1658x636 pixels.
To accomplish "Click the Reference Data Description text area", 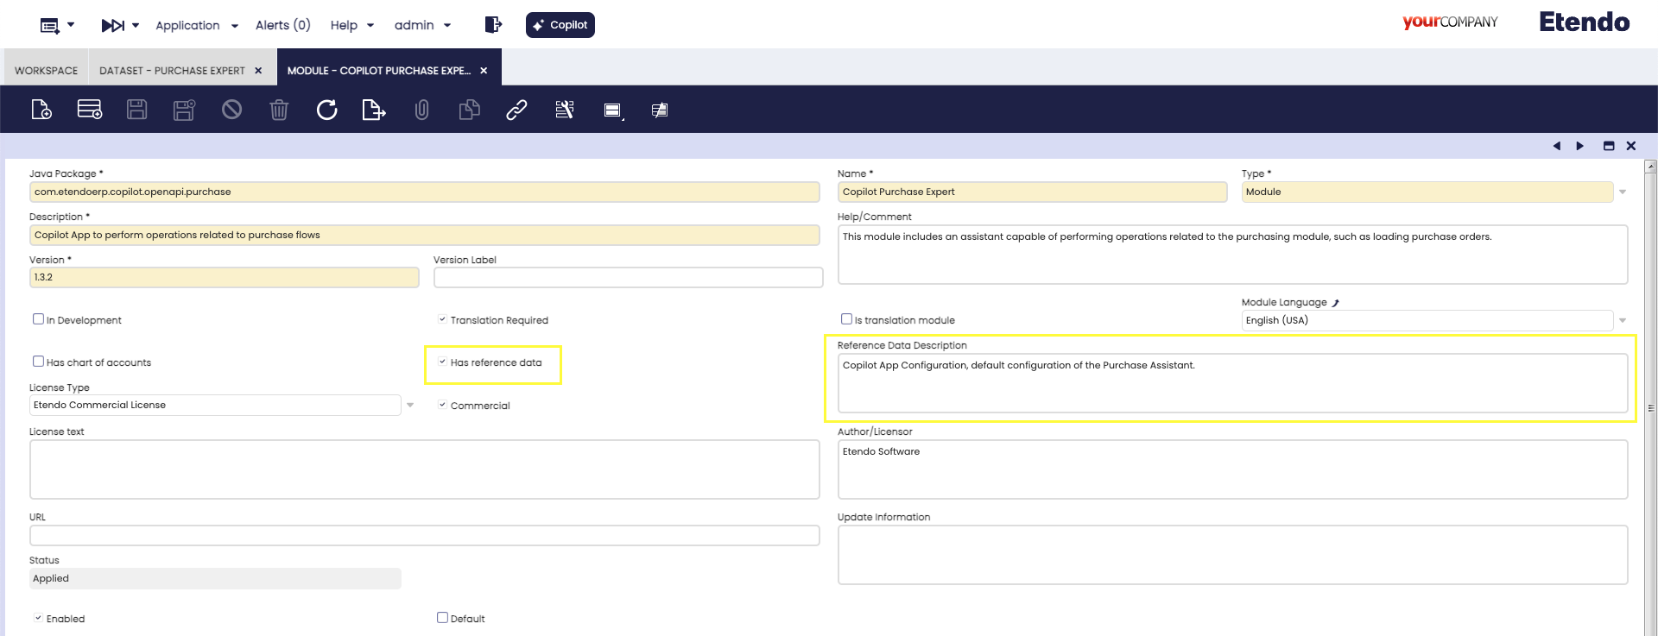I will pyautogui.click(x=1233, y=383).
